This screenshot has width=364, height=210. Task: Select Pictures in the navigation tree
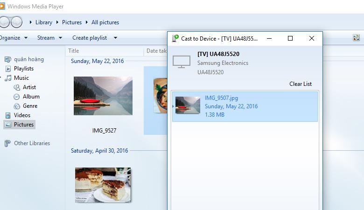point(24,125)
